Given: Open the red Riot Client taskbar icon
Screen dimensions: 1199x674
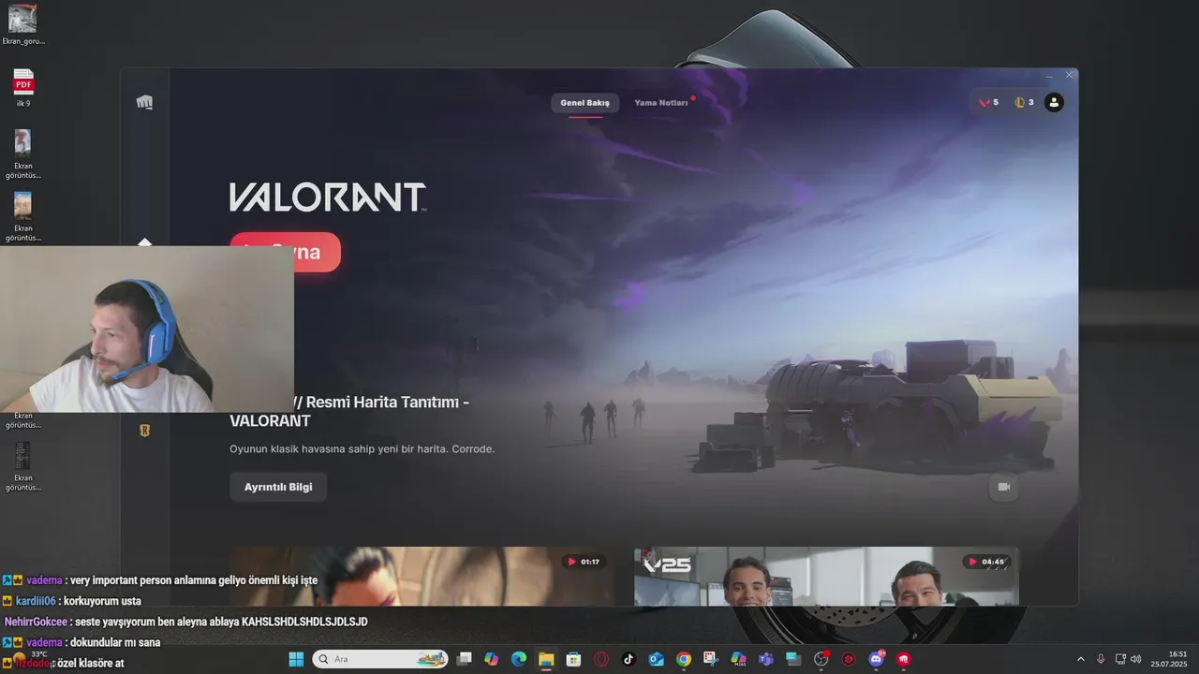Looking at the screenshot, I should point(903,659).
